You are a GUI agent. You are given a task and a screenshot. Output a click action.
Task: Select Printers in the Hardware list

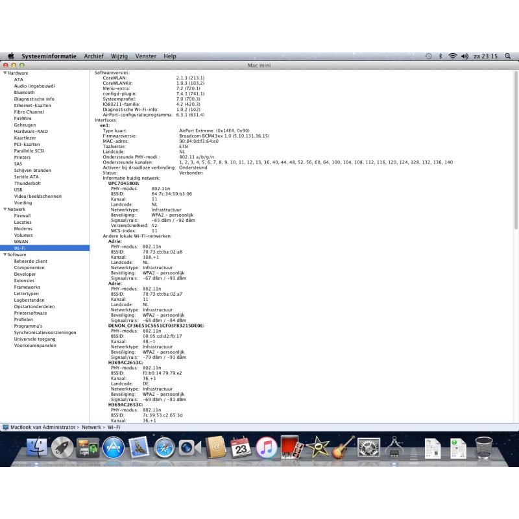coord(22,157)
